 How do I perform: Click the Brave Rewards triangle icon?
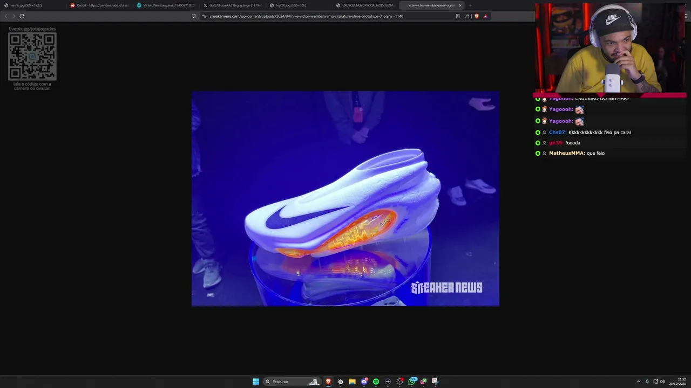pyautogui.click(x=485, y=16)
